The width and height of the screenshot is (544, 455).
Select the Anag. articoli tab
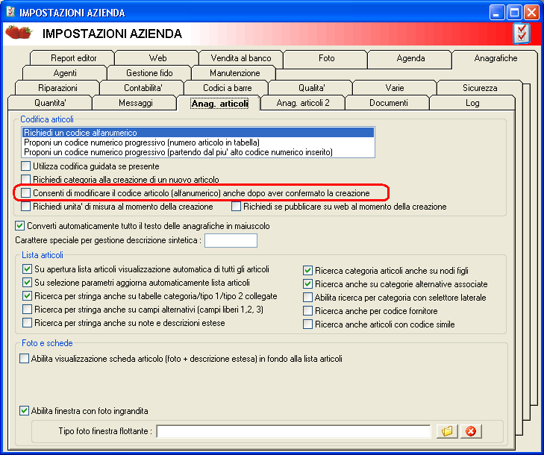coord(219,104)
